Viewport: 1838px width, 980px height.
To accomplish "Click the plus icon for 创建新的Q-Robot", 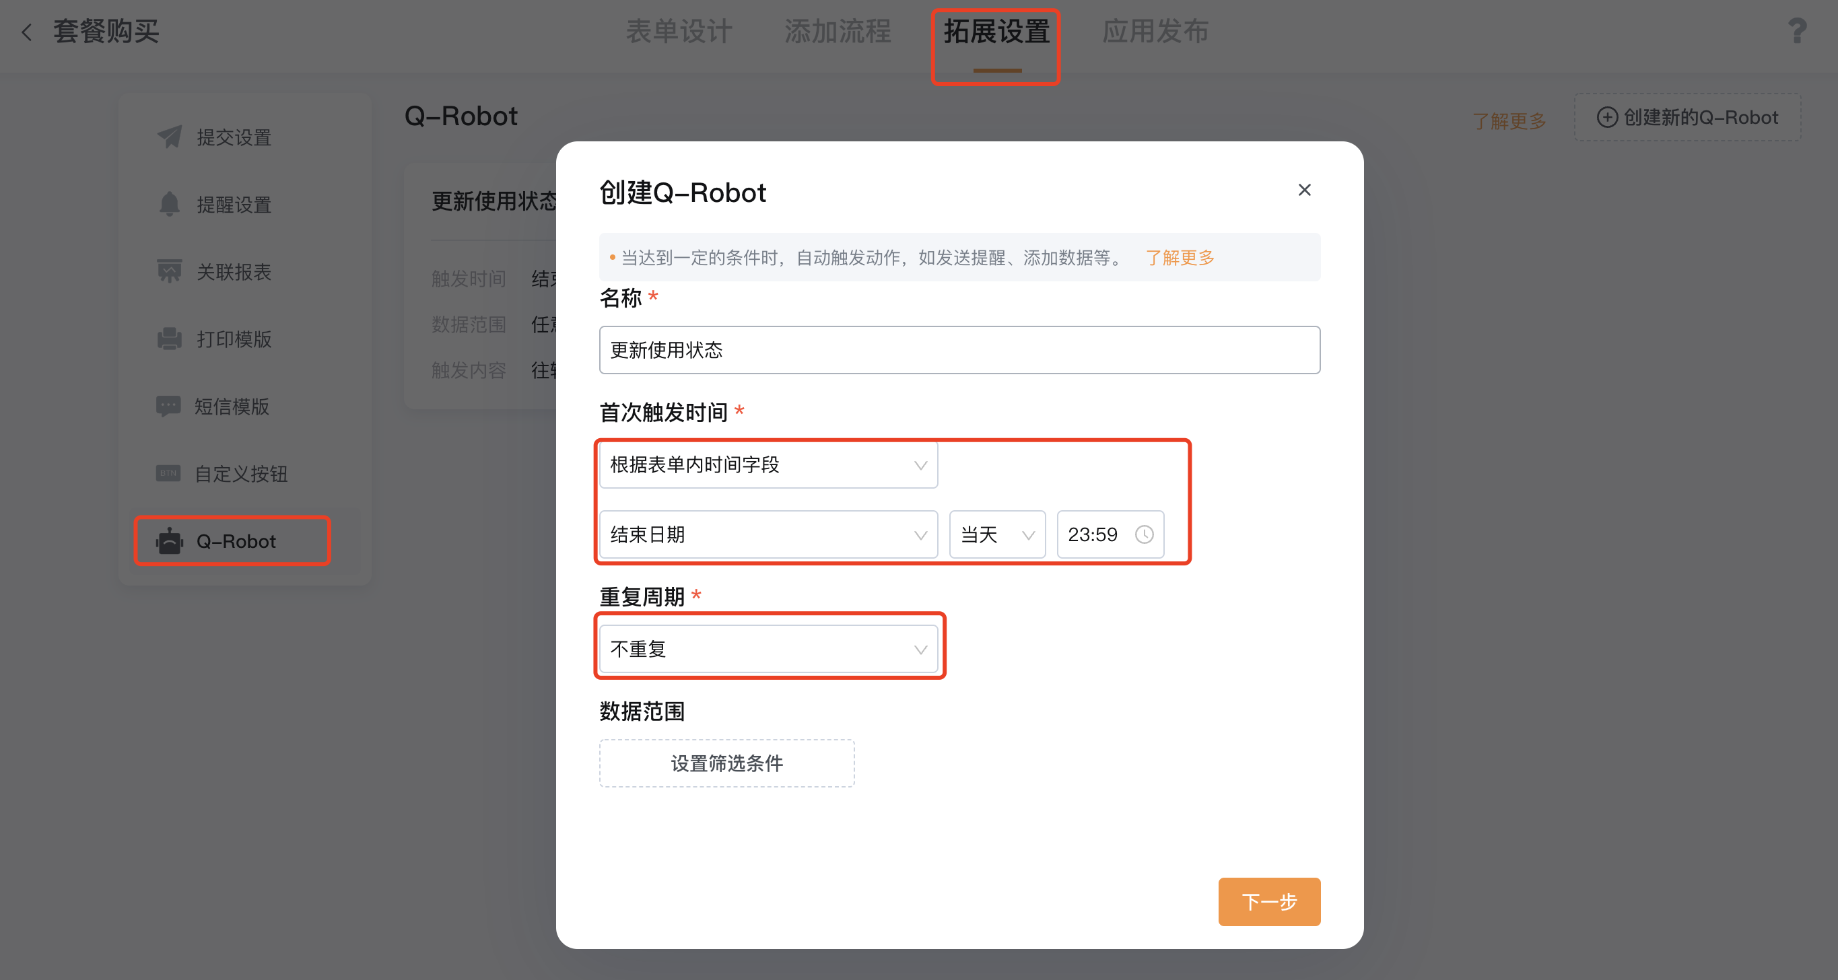I will click(x=1607, y=117).
